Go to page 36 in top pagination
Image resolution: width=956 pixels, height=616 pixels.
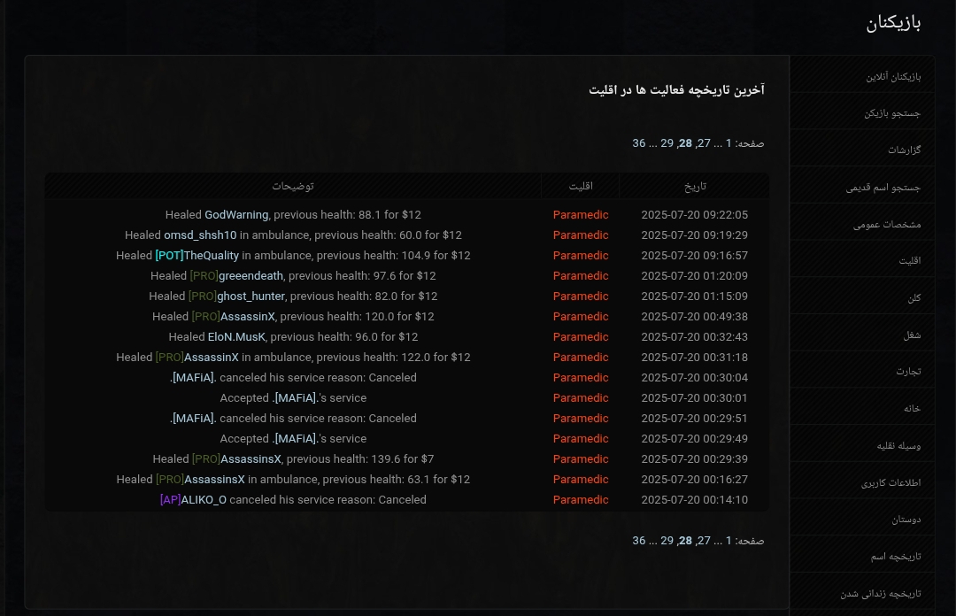639,143
